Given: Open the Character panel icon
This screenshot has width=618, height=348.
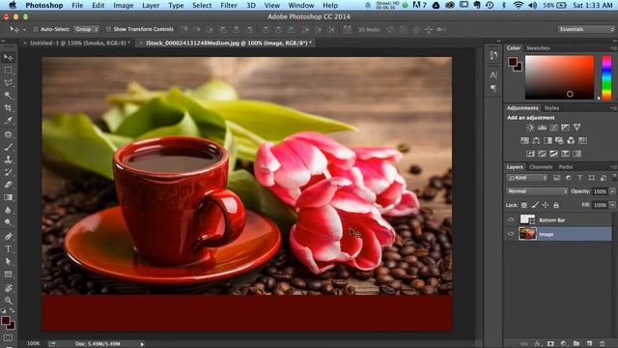Looking at the screenshot, I should coord(493,74).
